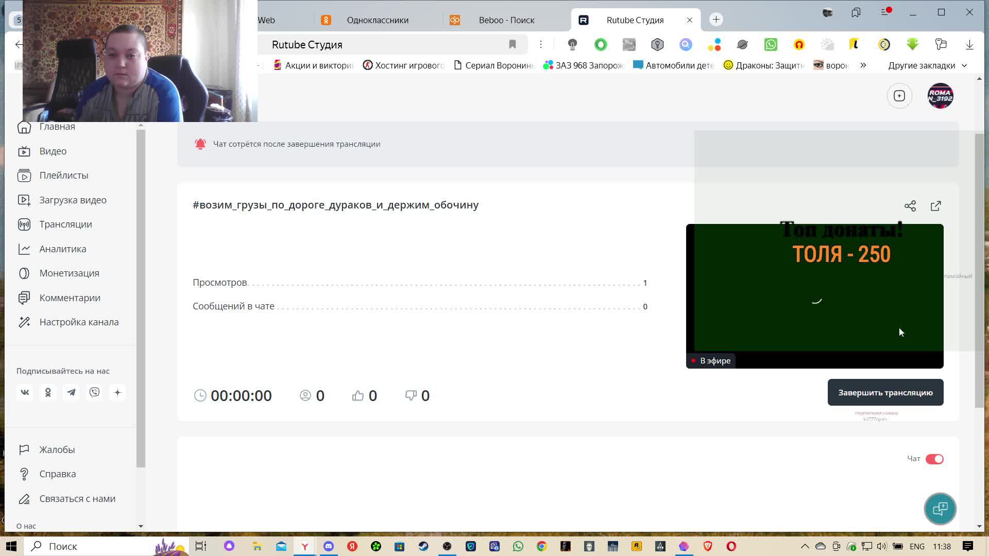Screen dimensions: 989x556
Task: Switch to the Одноклассники browser tab
Action: coord(378,20)
